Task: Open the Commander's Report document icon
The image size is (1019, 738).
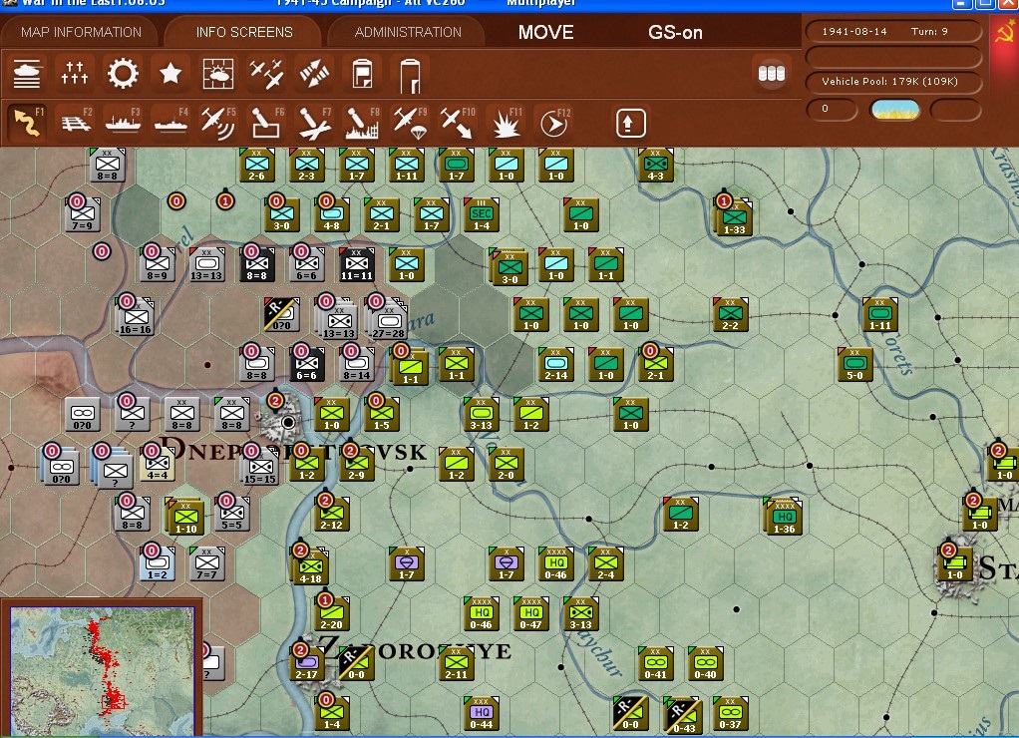Action: 362,74
